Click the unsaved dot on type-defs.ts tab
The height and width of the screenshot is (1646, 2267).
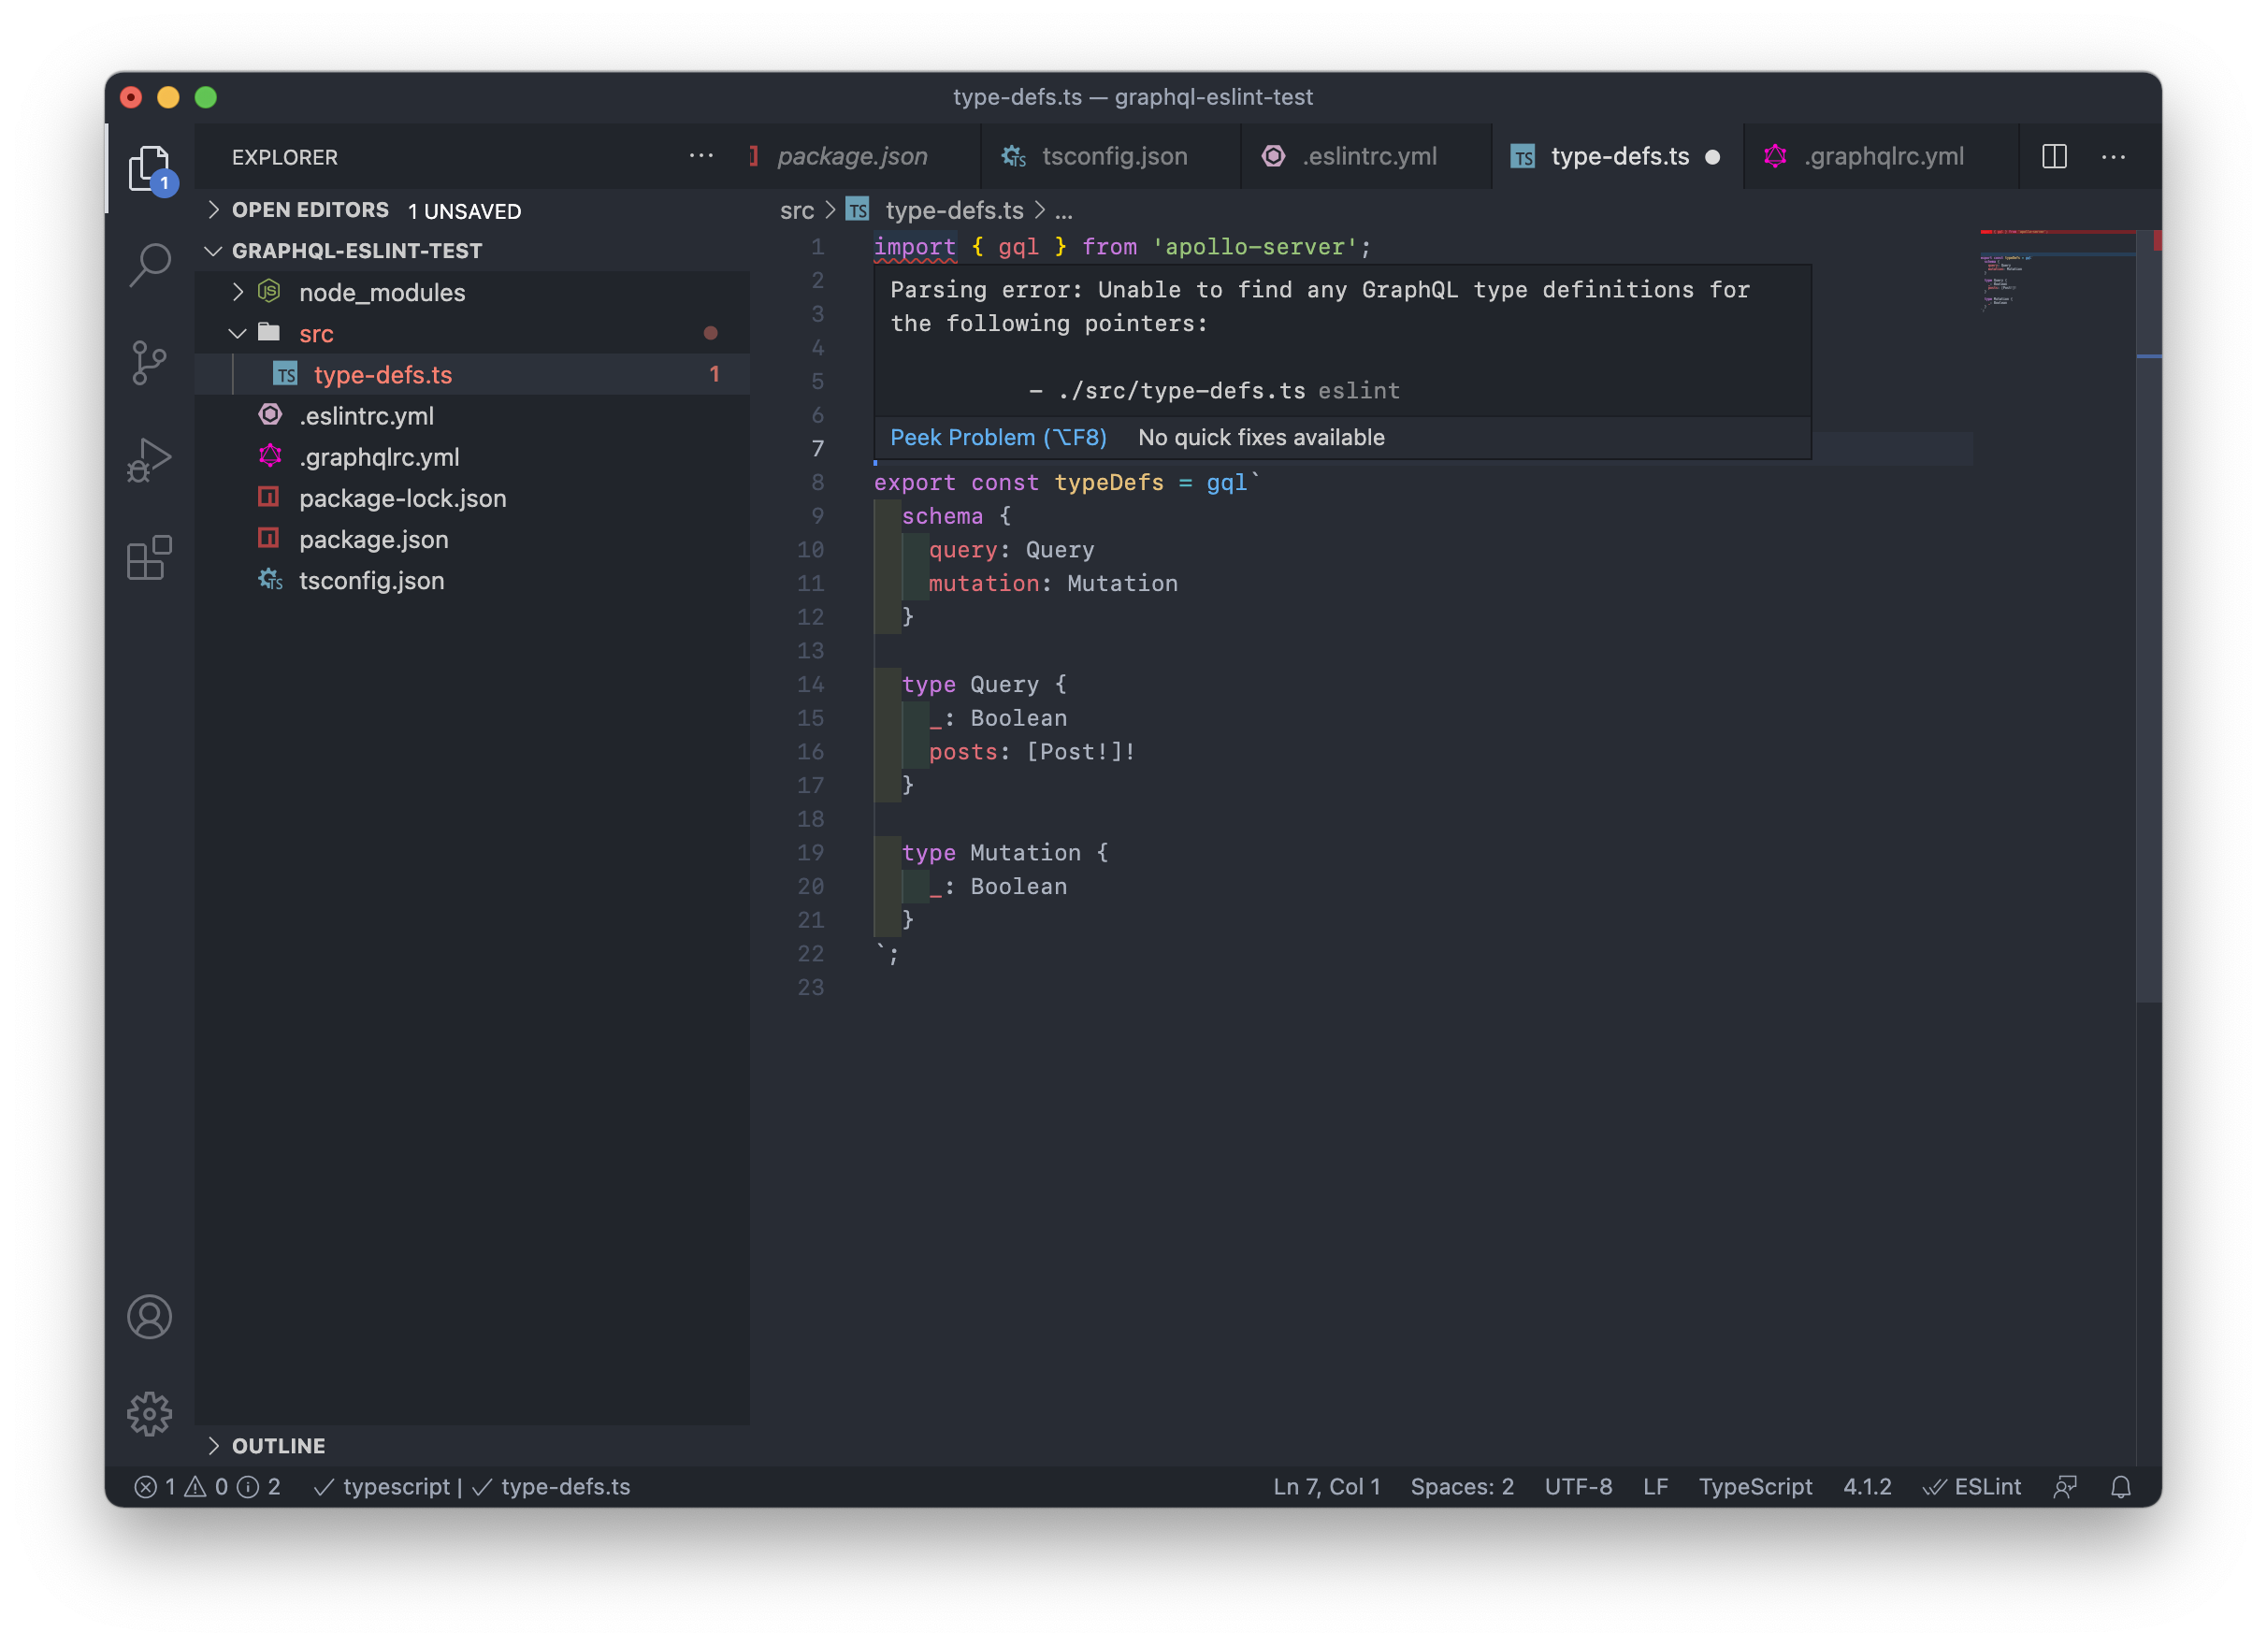(x=1712, y=157)
